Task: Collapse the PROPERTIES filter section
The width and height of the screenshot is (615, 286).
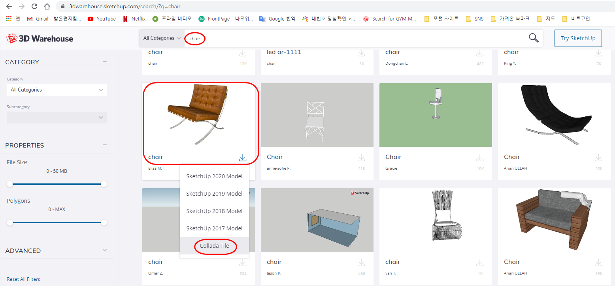Action: pyautogui.click(x=105, y=145)
